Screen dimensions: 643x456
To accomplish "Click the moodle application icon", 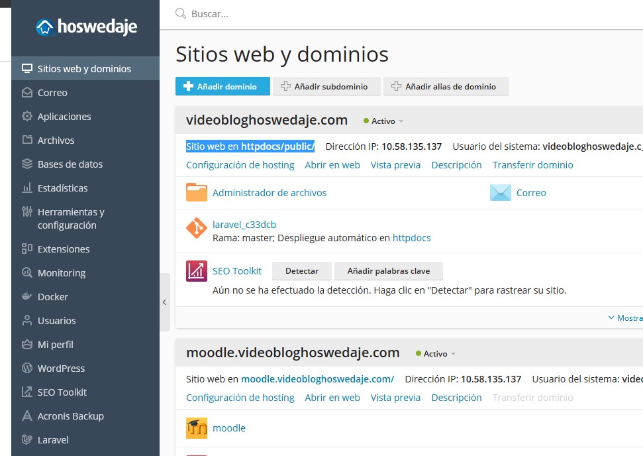I will (197, 428).
